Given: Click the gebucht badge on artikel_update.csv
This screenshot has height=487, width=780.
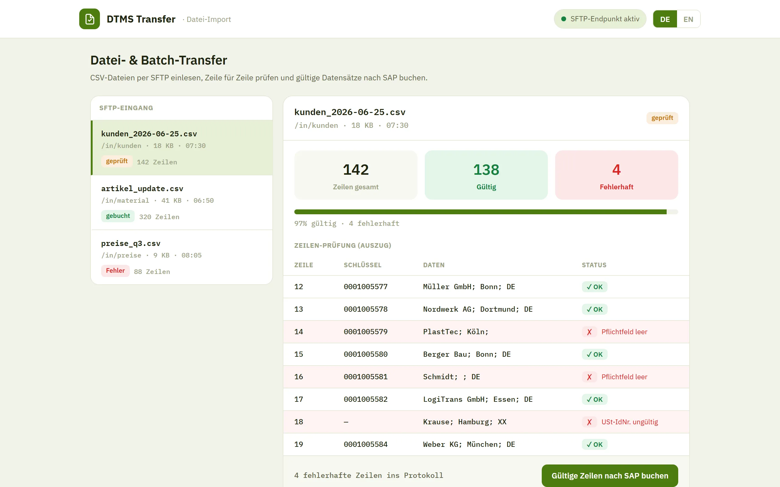Looking at the screenshot, I should [118, 216].
